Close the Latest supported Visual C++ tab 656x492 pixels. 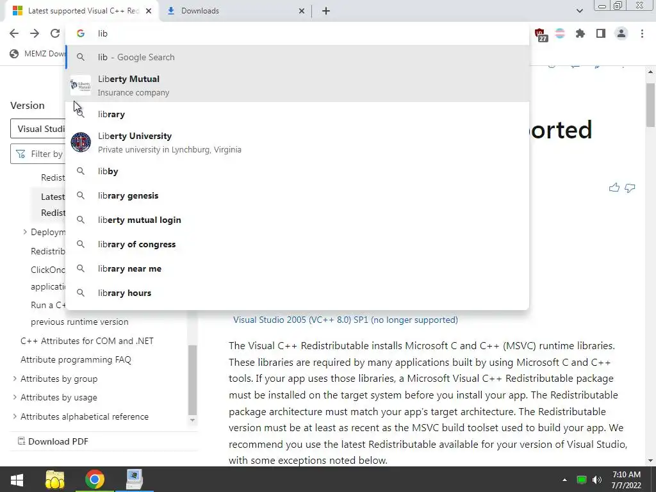(149, 11)
